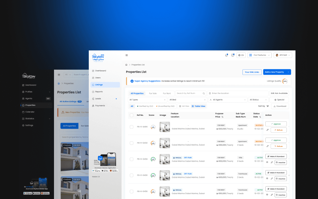Open the All Bed dropdown
Screen dimensions: 318x199
coord(187,100)
